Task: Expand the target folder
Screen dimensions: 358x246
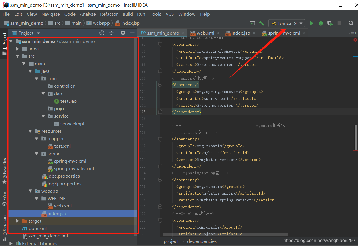Action: point(18,221)
